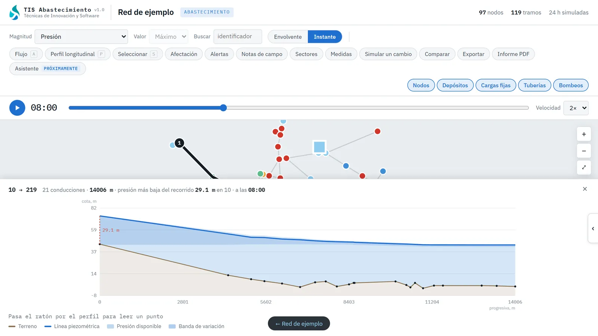
Task: Toggle the Cargas fijas layer filter
Action: click(x=496, y=85)
